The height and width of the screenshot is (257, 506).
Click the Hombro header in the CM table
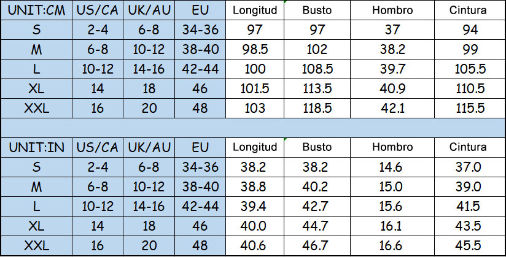(392, 10)
